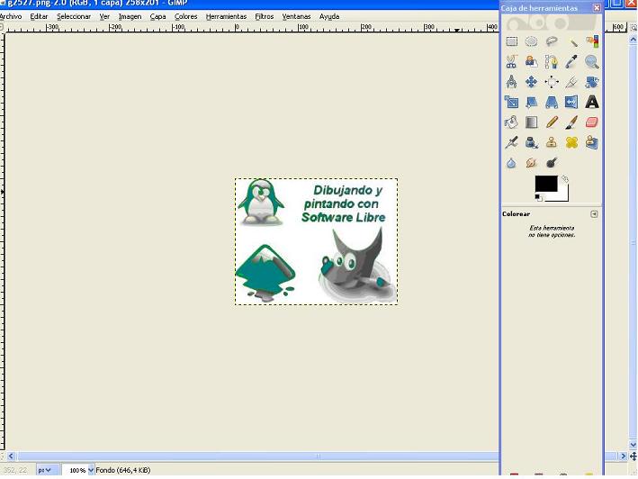Open the navigation preview cross icon
The image size is (638, 479).
click(634, 456)
